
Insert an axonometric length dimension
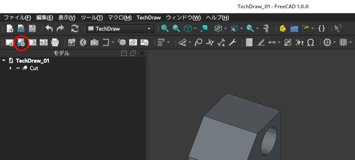coord(210,42)
